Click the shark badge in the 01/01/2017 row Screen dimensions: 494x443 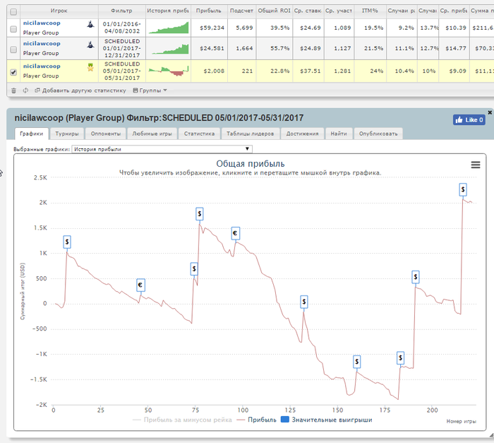90,45
